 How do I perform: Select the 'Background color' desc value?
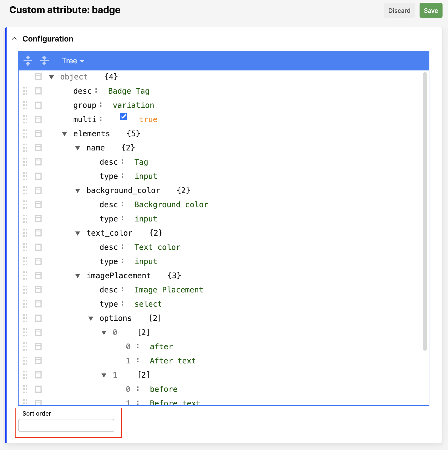point(171,205)
